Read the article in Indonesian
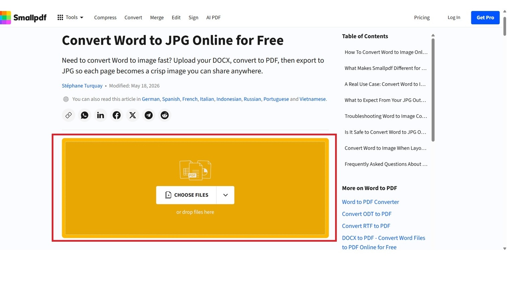The width and height of the screenshot is (507, 286). (x=229, y=99)
